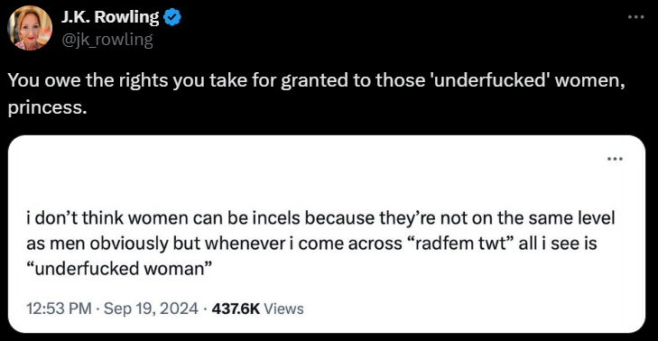The image size is (658, 341).
Task: Click the quoted tweet's first line about incels
Action: click(x=320, y=218)
